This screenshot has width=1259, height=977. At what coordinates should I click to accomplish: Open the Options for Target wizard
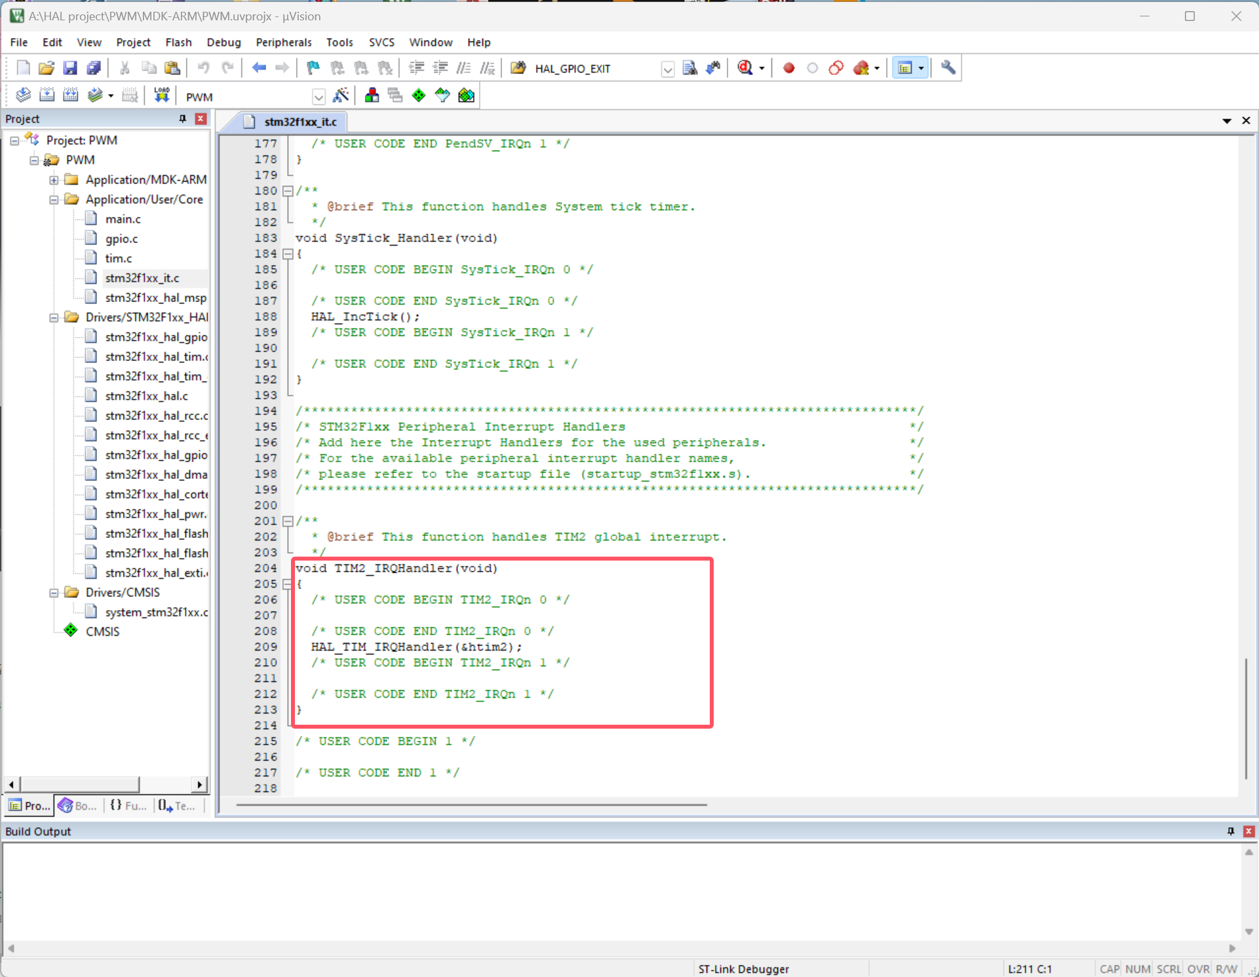[x=341, y=95]
